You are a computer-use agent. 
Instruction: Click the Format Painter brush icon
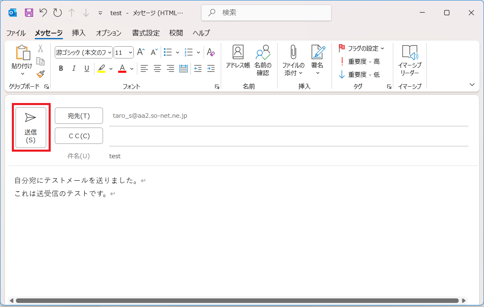[x=40, y=74]
